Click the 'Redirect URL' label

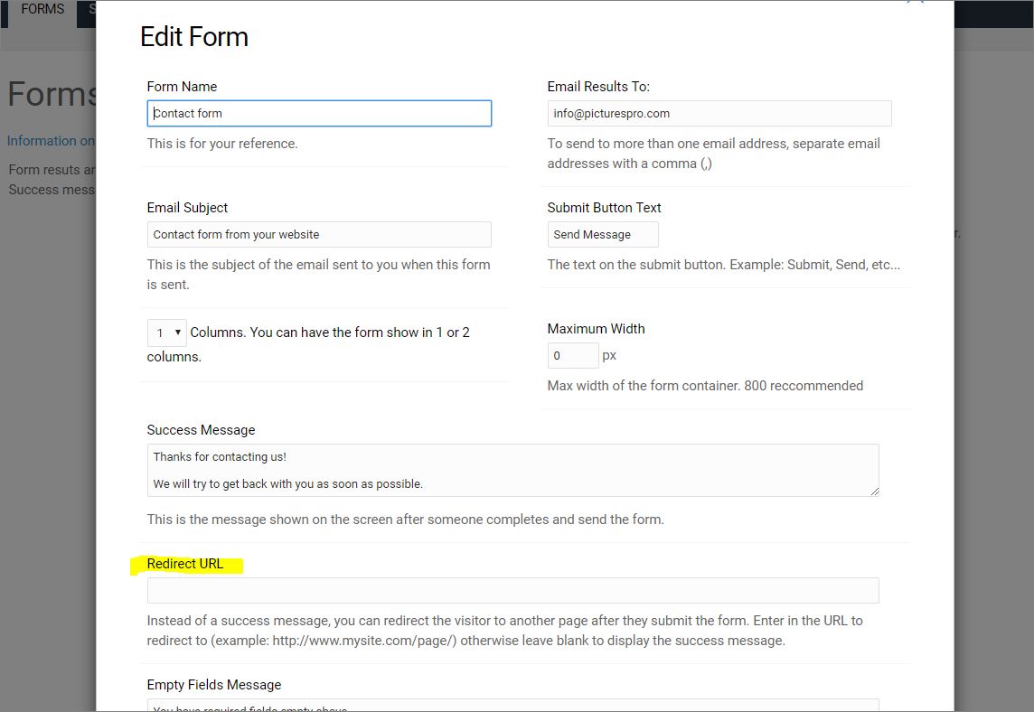[x=185, y=564]
